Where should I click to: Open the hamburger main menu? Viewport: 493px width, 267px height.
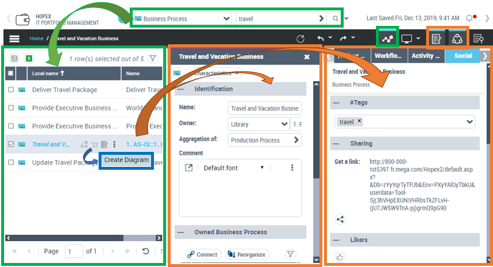point(14,39)
